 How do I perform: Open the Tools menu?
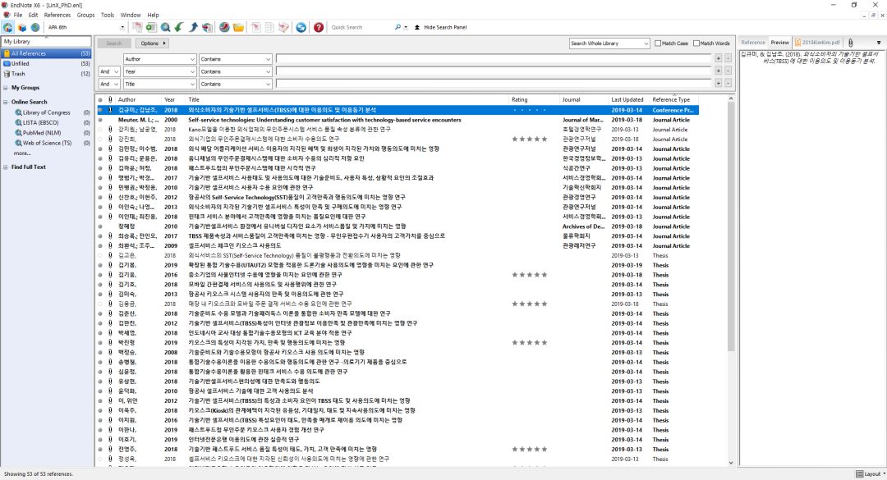108,15
